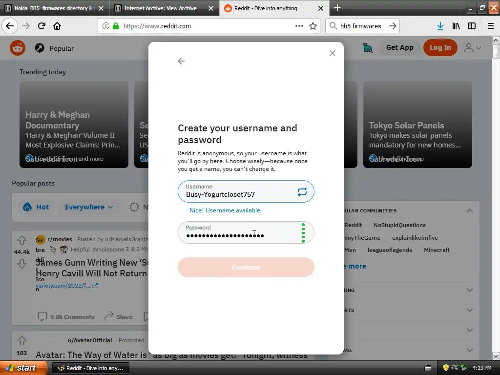Toggle the sidebar view icon

472,26
